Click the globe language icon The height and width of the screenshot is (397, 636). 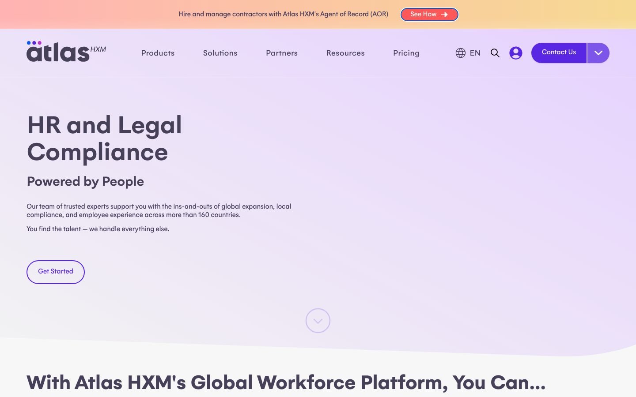tap(461, 53)
